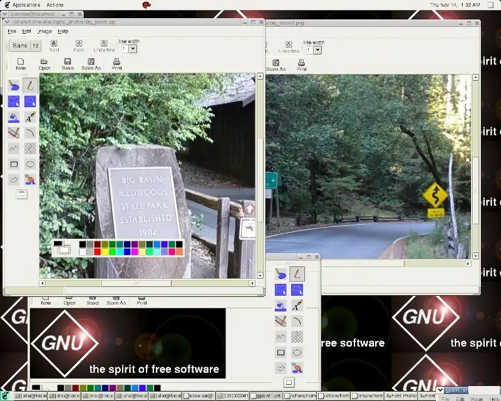Select the Text tool
The image size is (501, 401).
click(x=29, y=117)
